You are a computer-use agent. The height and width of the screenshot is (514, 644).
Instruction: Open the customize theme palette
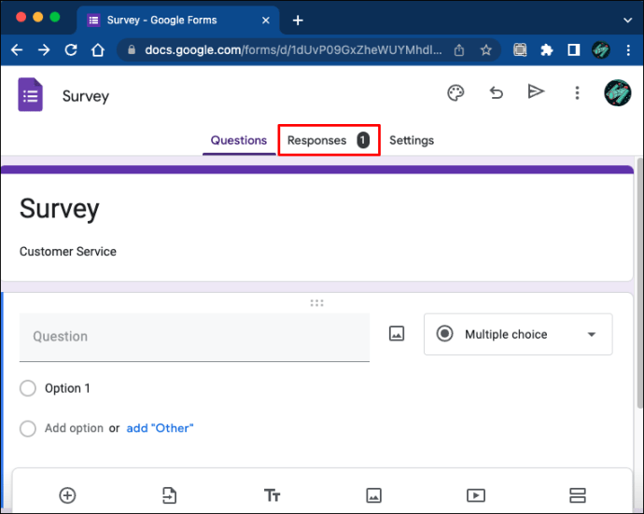pos(455,92)
